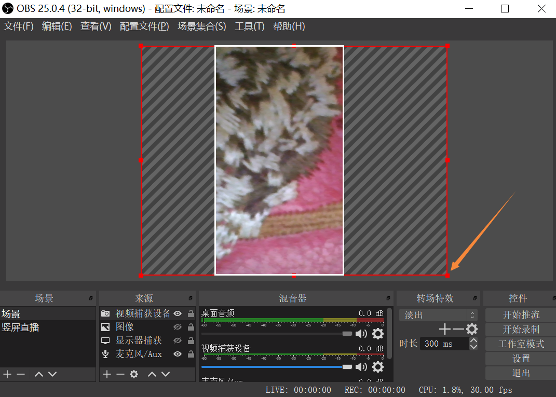The image size is (556, 397).
Task: Select the 竖屏直播 scene
Action: [x=48, y=327]
